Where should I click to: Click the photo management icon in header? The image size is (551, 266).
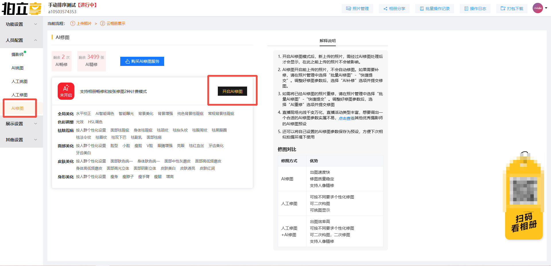click(x=349, y=9)
